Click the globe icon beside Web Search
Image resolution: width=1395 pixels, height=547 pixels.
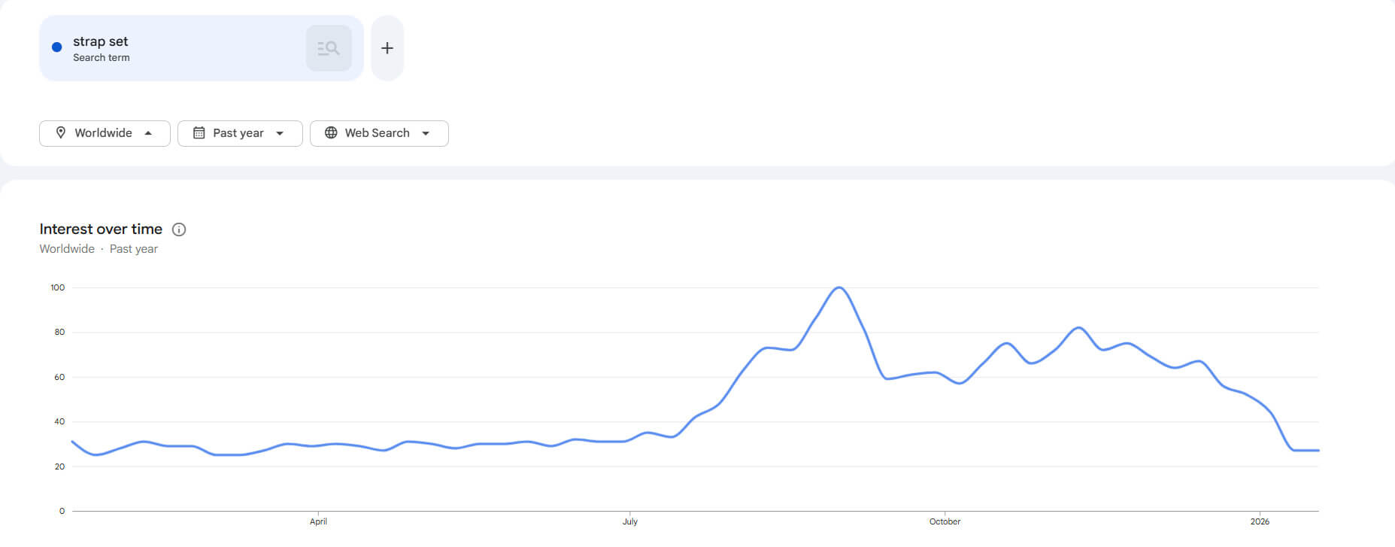(331, 133)
